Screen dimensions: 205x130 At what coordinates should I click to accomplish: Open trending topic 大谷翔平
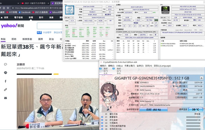pyautogui.click(x=47, y=33)
